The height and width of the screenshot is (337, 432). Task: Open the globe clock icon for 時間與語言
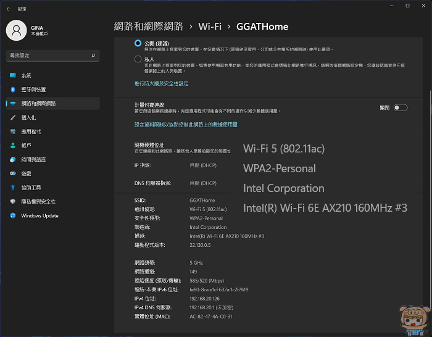pyautogui.click(x=13, y=159)
